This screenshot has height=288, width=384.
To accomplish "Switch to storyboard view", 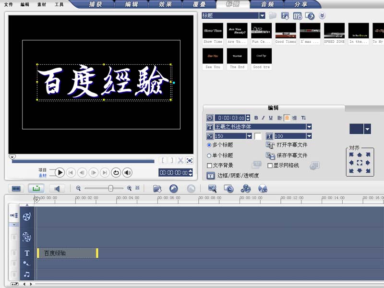I will click(16, 189).
